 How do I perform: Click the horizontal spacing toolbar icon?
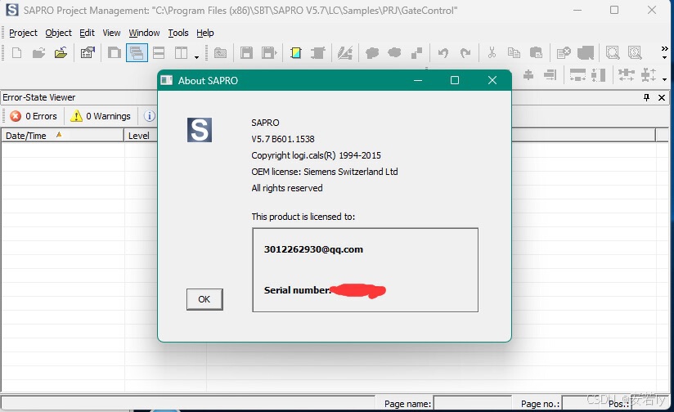pyautogui.click(x=627, y=75)
